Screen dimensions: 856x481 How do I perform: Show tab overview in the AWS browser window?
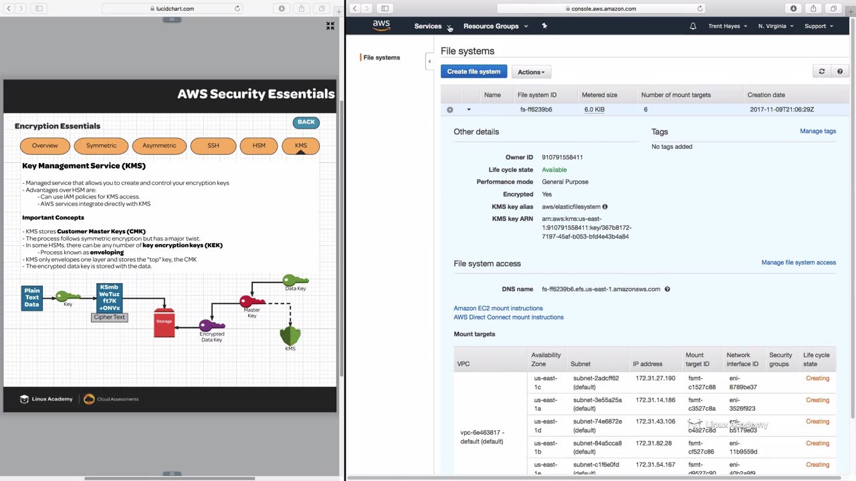pos(833,9)
